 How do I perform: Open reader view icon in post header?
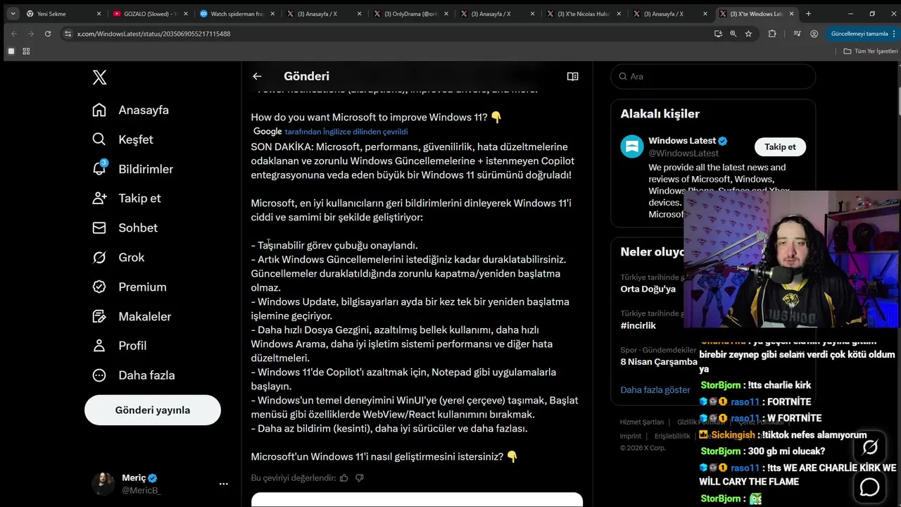572,76
